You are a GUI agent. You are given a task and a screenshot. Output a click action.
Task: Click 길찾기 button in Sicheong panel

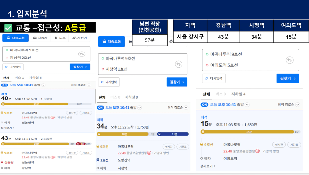pos(177,82)
